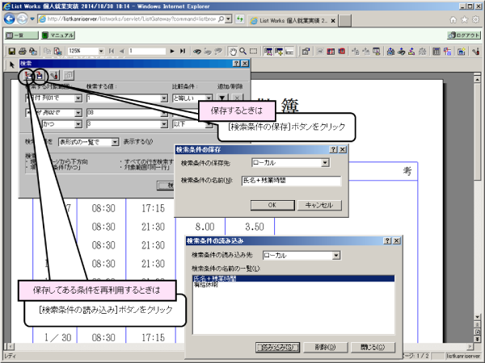Click the 3.50 table cell
The image size is (485, 363).
255,227
